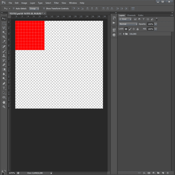Screen dimensions: 175x175
Task: Select the Horizontal Type tool
Action: tap(4, 88)
